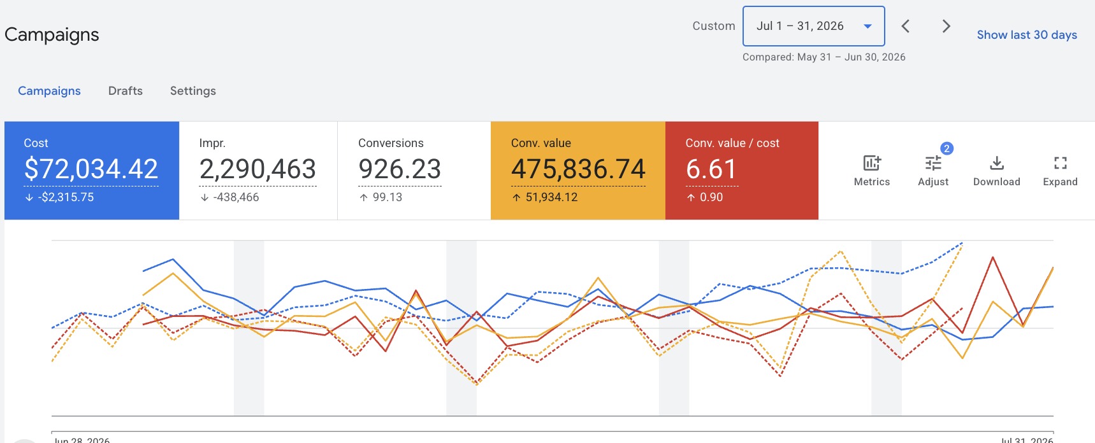Expand the chart to full view
The image size is (1095, 443).
point(1060,171)
